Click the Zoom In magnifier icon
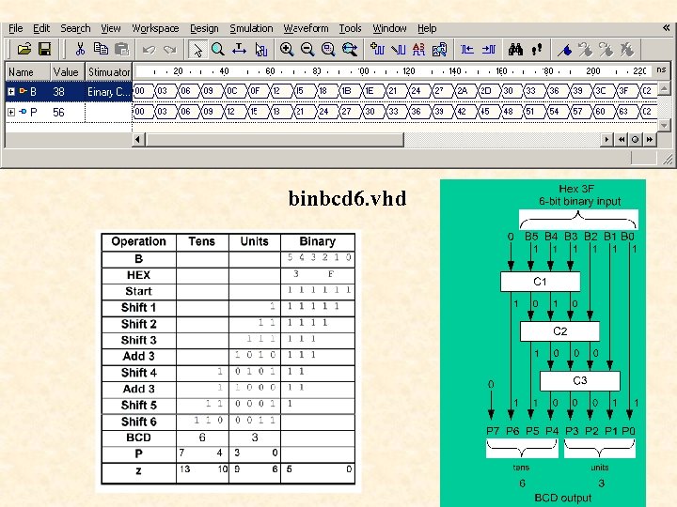The height and width of the screenshot is (507, 677). click(287, 49)
